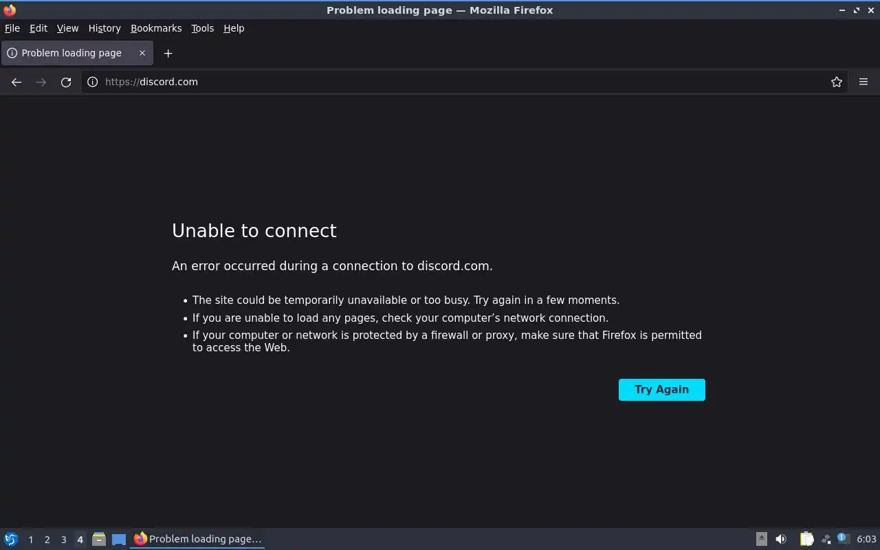Open the View menu

[67, 28]
